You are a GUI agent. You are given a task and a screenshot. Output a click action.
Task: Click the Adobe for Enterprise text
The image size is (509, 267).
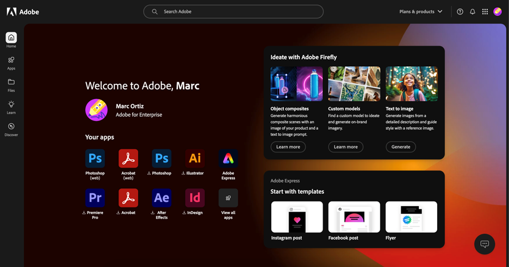click(139, 115)
